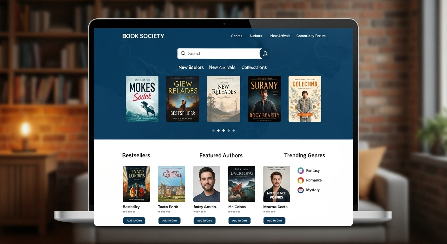The width and height of the screenshot is (447, 244).
Task: Jump to the first carousel dot
Action: (x=213, y=131)
